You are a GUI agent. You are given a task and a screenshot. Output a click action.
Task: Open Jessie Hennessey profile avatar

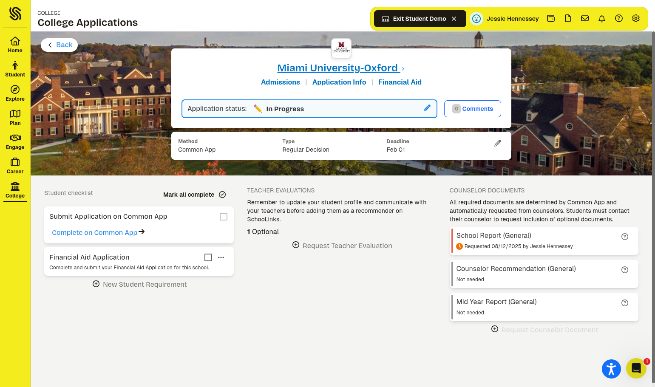pyautogui.click(x=476, y=19)
